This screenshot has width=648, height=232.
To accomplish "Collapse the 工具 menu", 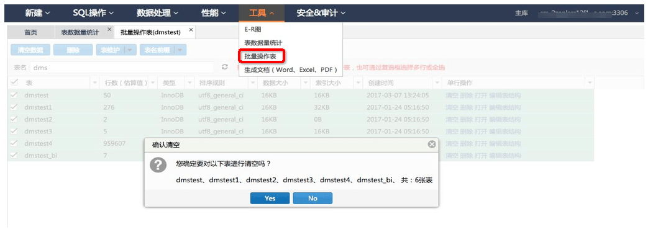I will click(x=262, y=13).
